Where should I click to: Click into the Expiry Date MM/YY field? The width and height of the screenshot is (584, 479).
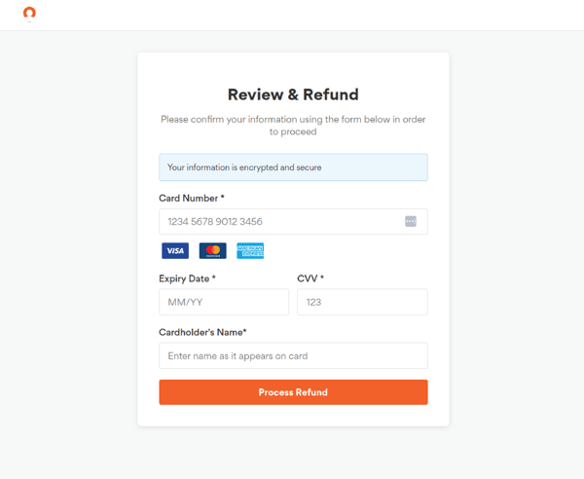[224, 302]
